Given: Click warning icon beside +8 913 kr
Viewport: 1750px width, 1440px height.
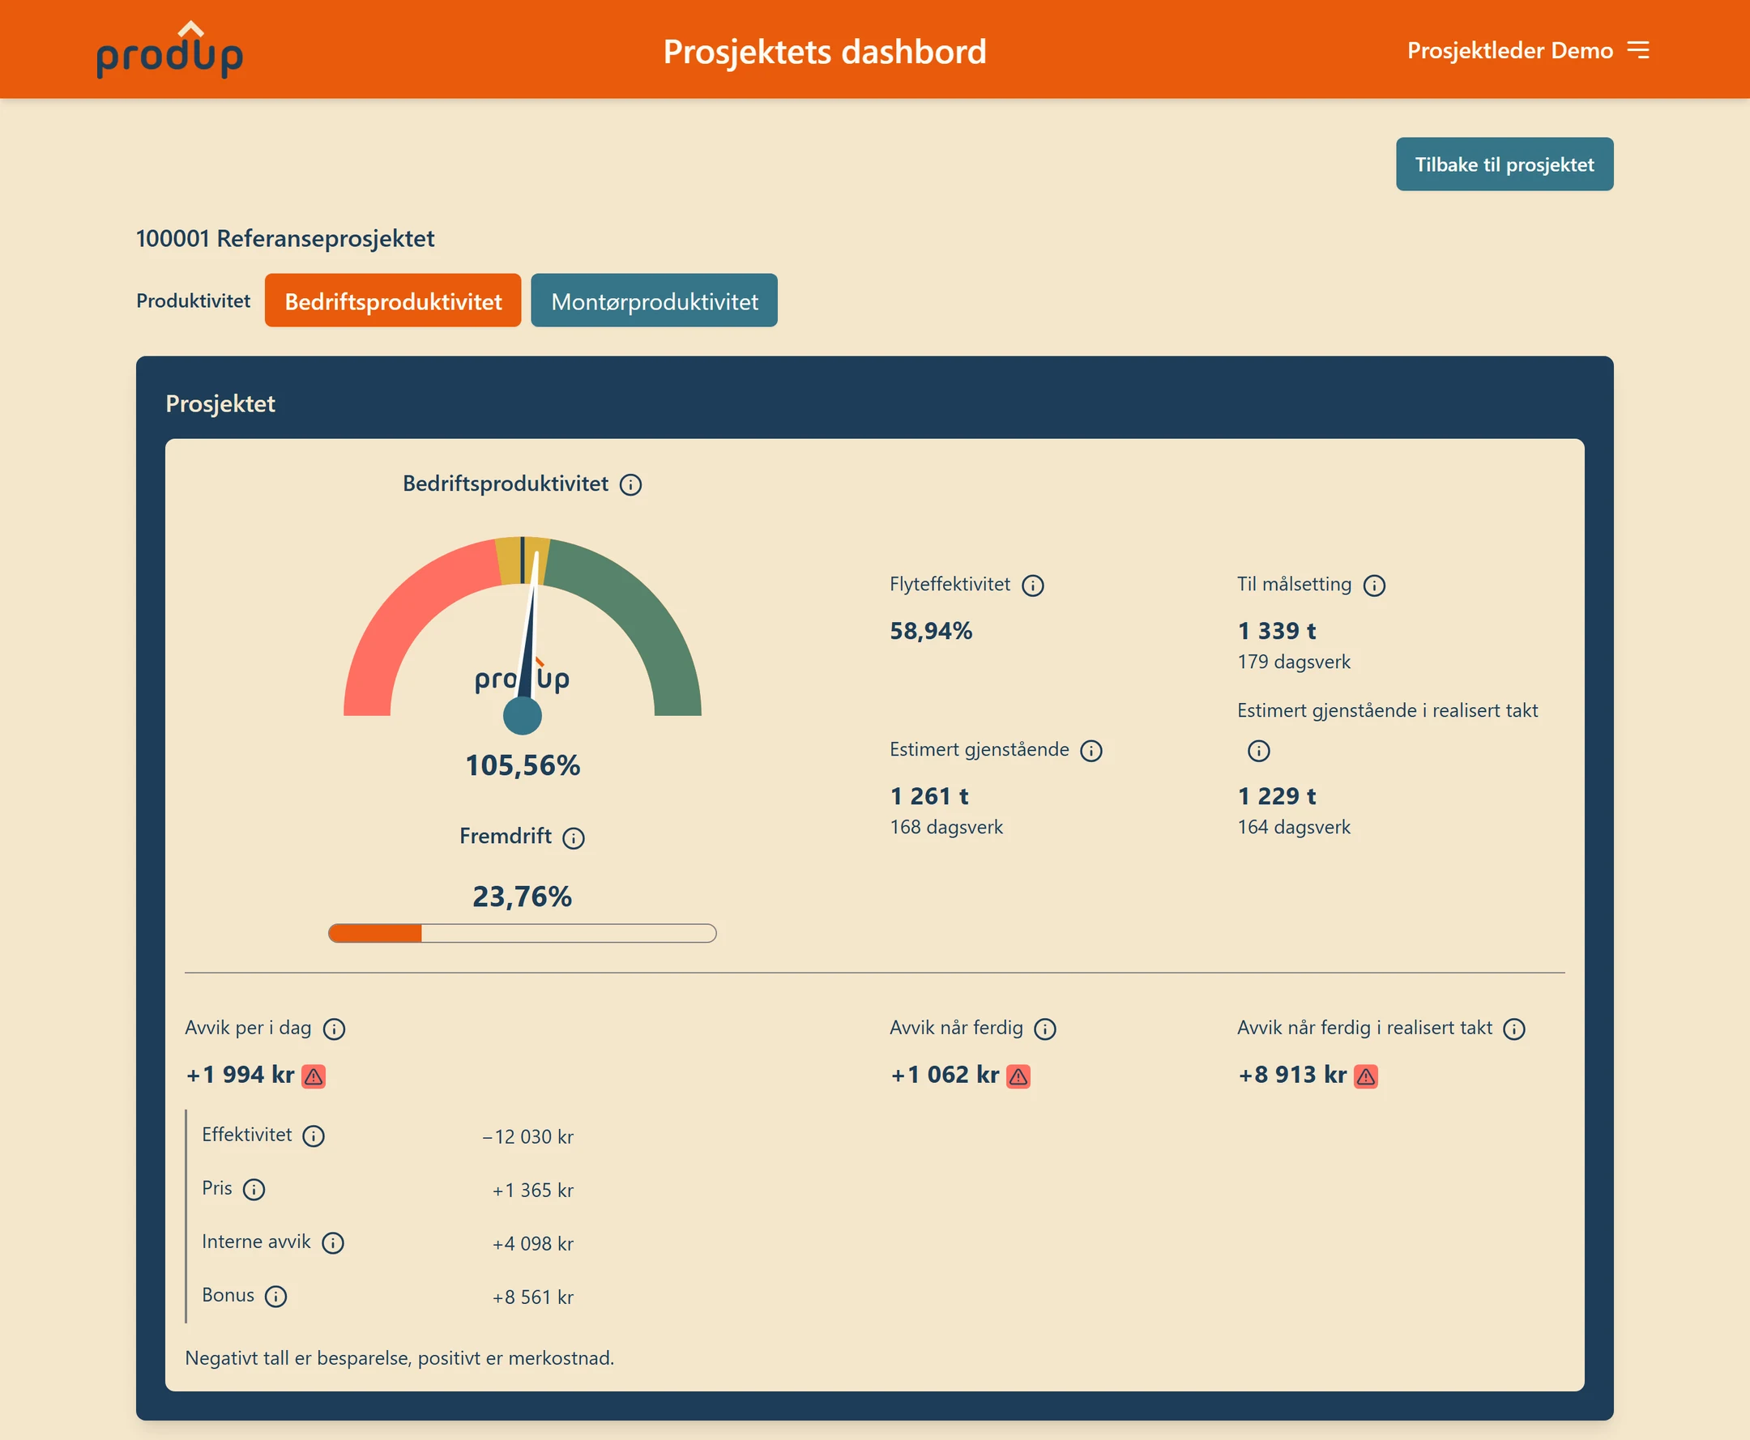Looking at the screenshot, I should [1366, 1076].
